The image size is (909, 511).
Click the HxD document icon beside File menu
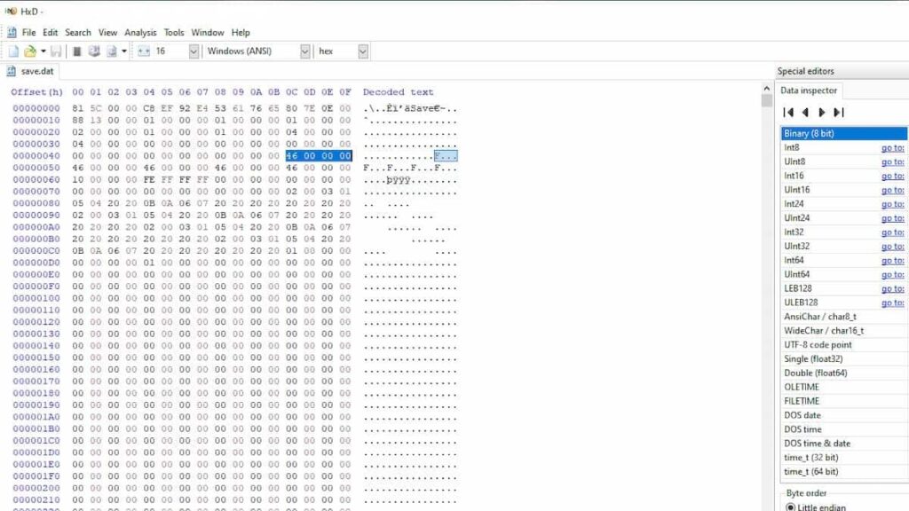pos(12,33)
